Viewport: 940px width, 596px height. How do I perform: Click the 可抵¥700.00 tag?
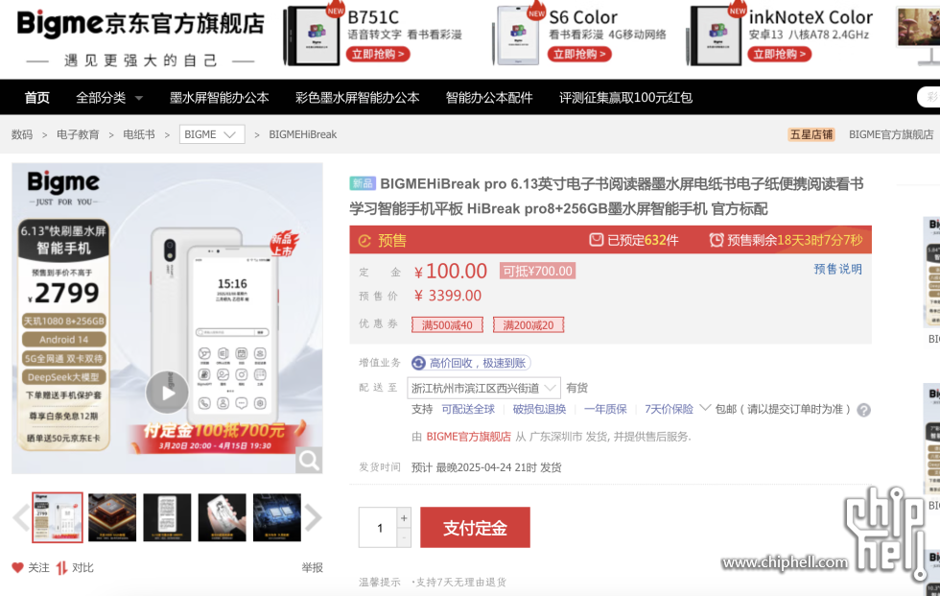pyautogui.click(x=537, y=271)
